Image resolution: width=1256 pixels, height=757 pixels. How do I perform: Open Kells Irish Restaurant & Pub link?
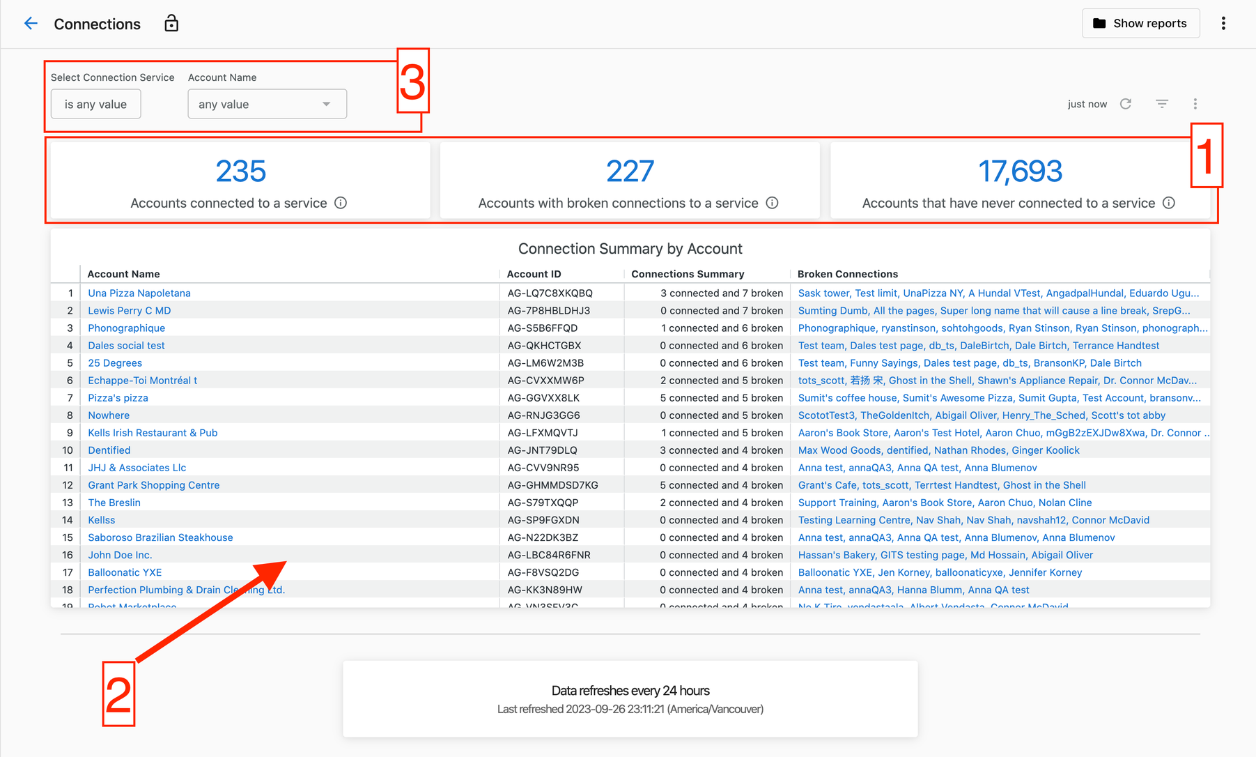click(153, 432)
